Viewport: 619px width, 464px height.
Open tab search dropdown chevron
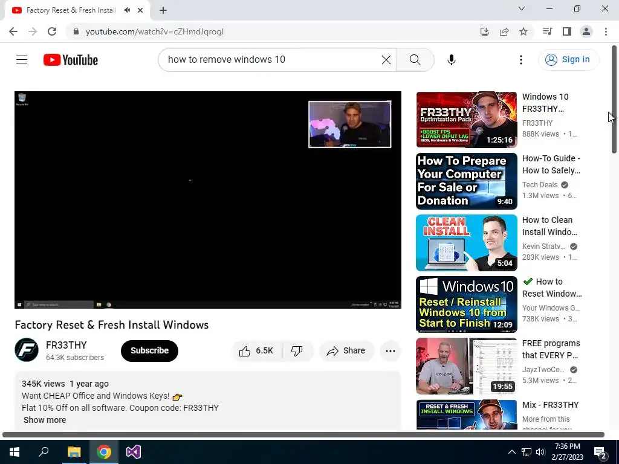pos(522,8)
